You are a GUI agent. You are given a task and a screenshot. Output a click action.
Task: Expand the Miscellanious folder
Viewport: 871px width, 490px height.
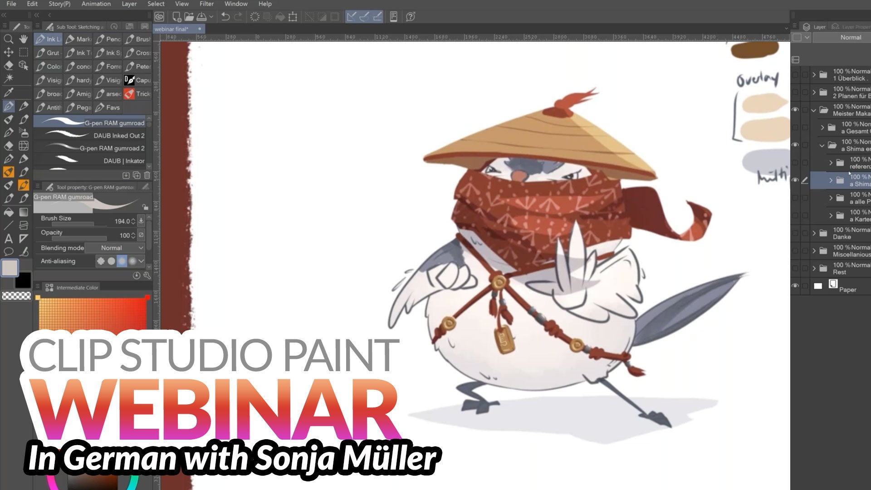coord(814,250)
